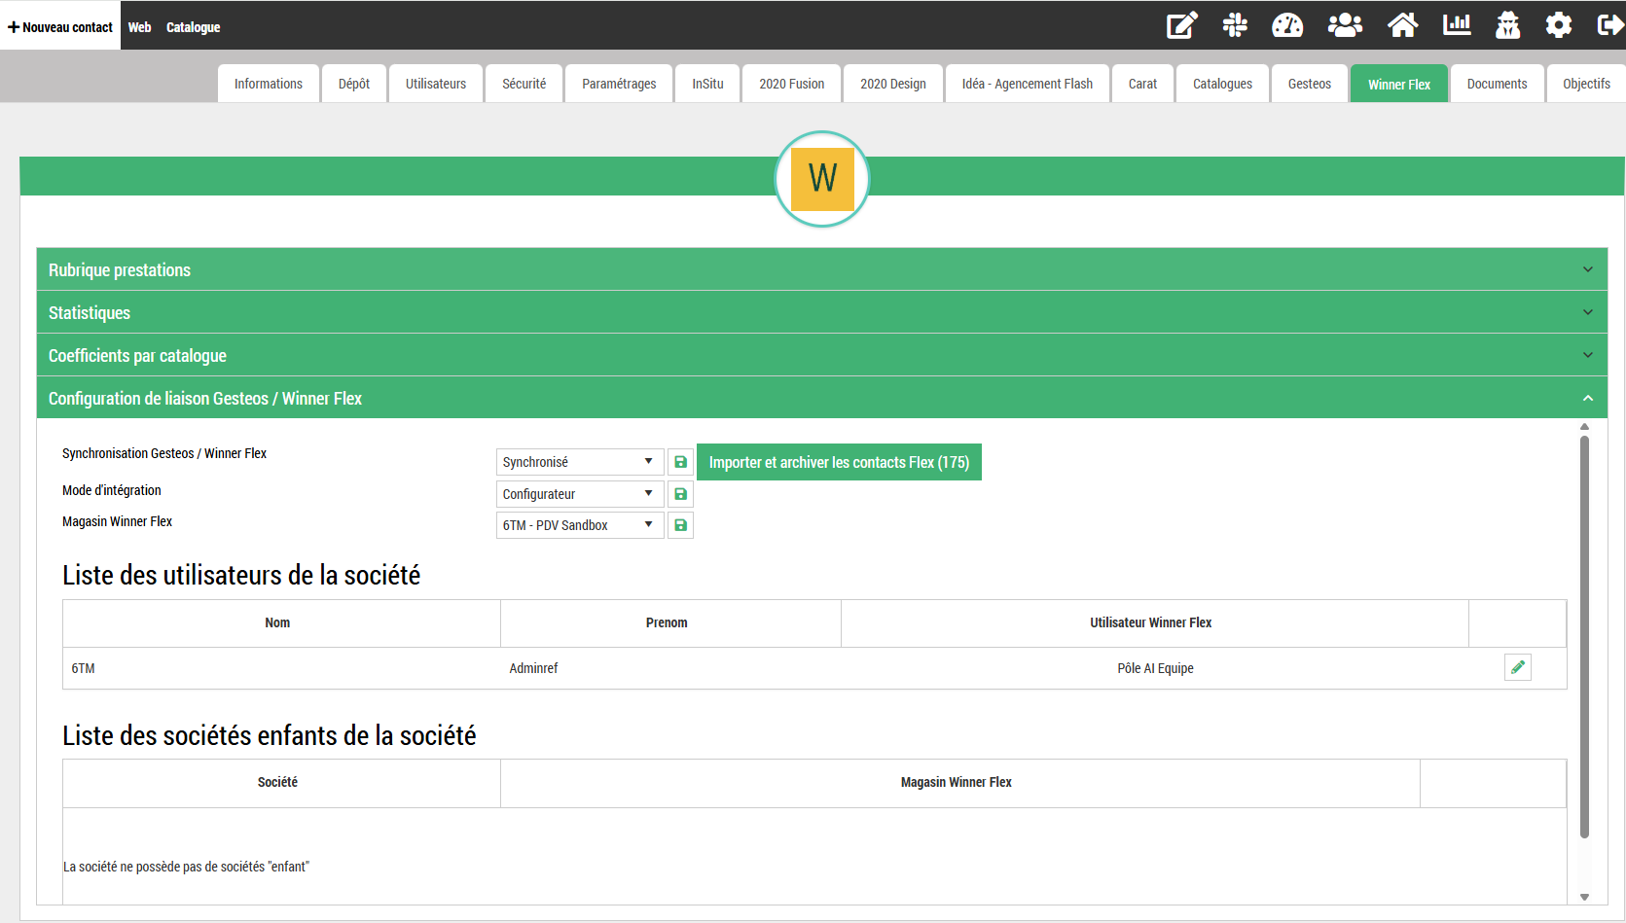Save the Magasin Winner Flex selection

click(680, 525)
